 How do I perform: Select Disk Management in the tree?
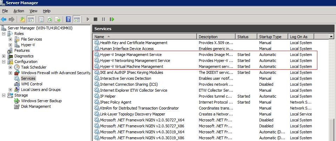coord(36,106)
